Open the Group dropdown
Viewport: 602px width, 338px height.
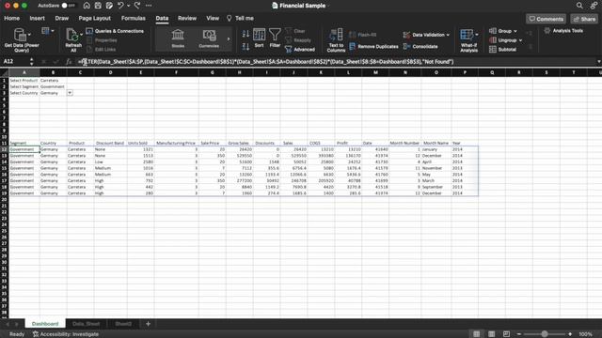[515, 31]
